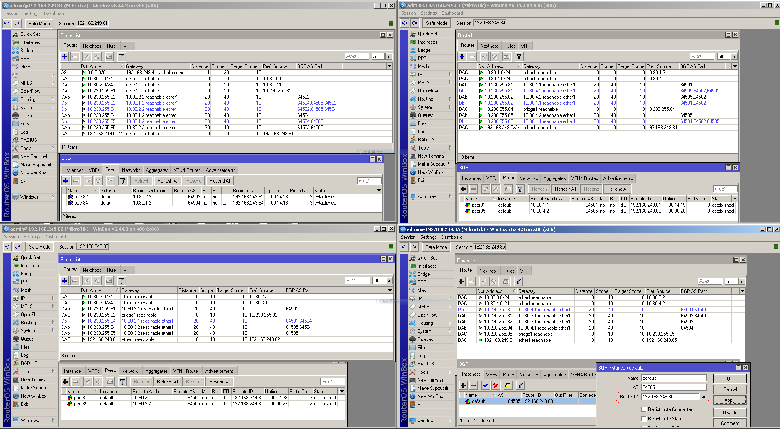Viewport: 780px width, 429px height.
Task: Click red minus remove icon in BGP Instances toolbar
Action: pos(473,385)
